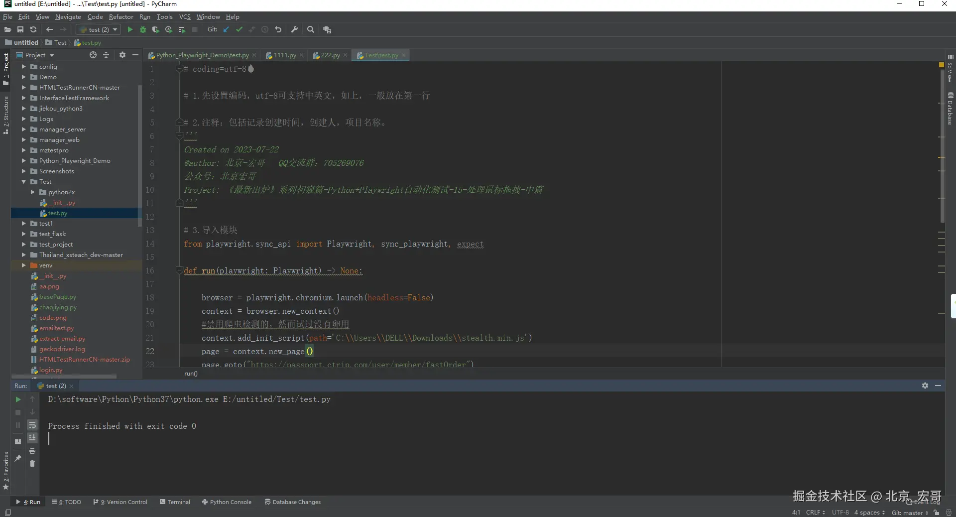Open settings via the wrench icon
Screen dimensions: 956x517
(294, 30)
